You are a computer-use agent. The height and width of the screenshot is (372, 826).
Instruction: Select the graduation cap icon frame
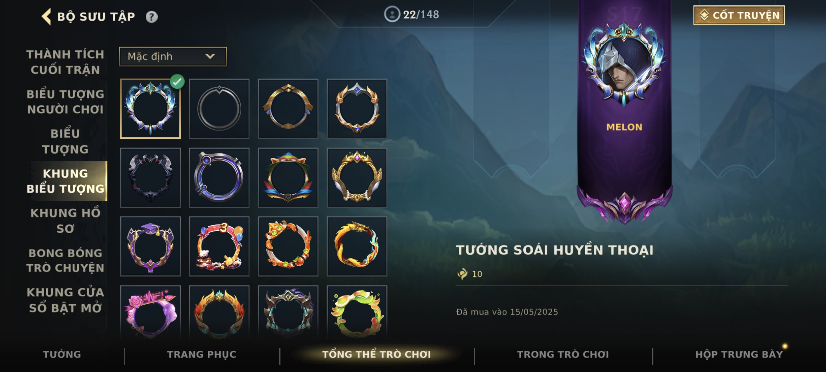[150, 246]
